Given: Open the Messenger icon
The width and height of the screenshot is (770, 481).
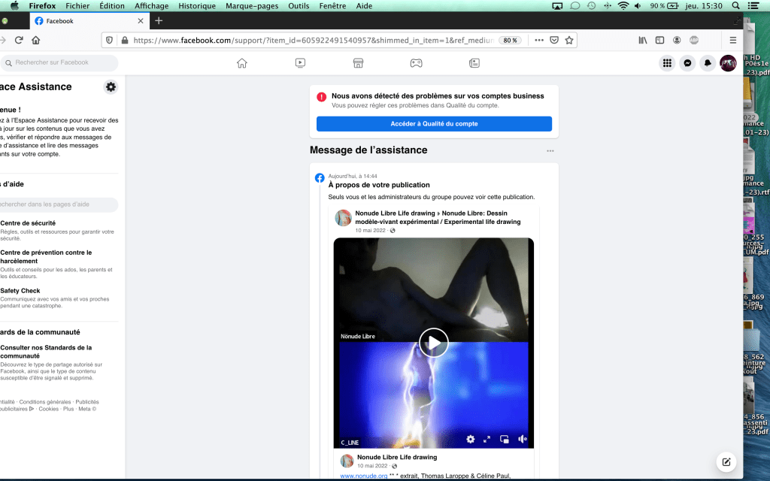Looking at the screenshot, I should (687, 63).
